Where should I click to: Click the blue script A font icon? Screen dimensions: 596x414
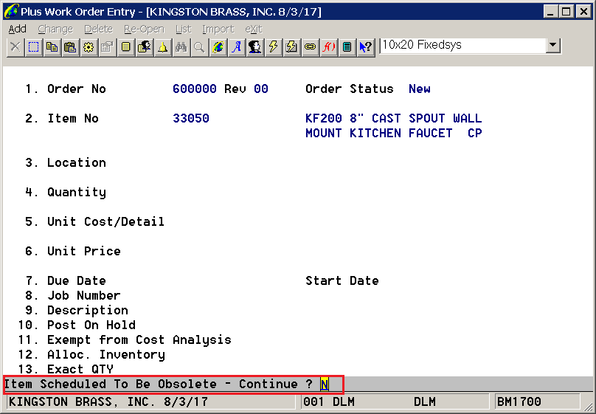coord(237,47)
